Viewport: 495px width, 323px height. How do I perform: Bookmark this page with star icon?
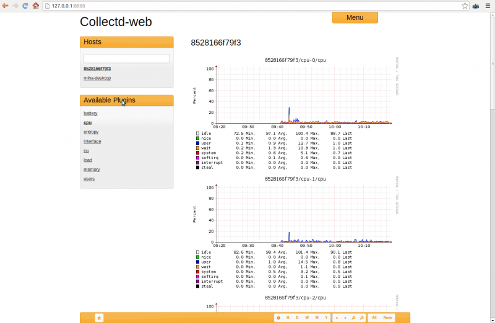click(465, 6)
